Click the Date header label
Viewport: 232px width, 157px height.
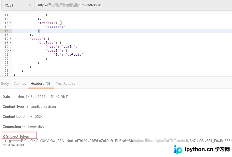click(6, 97)
